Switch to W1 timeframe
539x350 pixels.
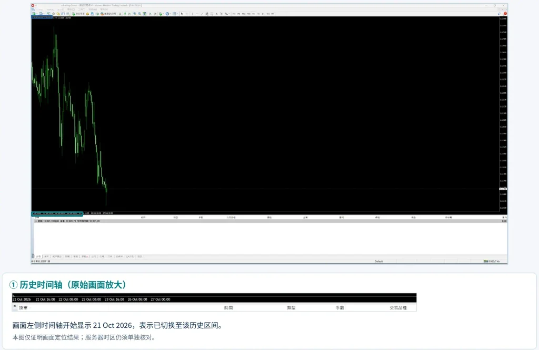coord(268,14)
